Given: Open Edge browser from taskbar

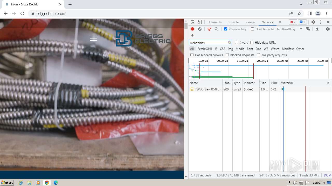Looking at the screenshot, I should click(x=56, y=183).
